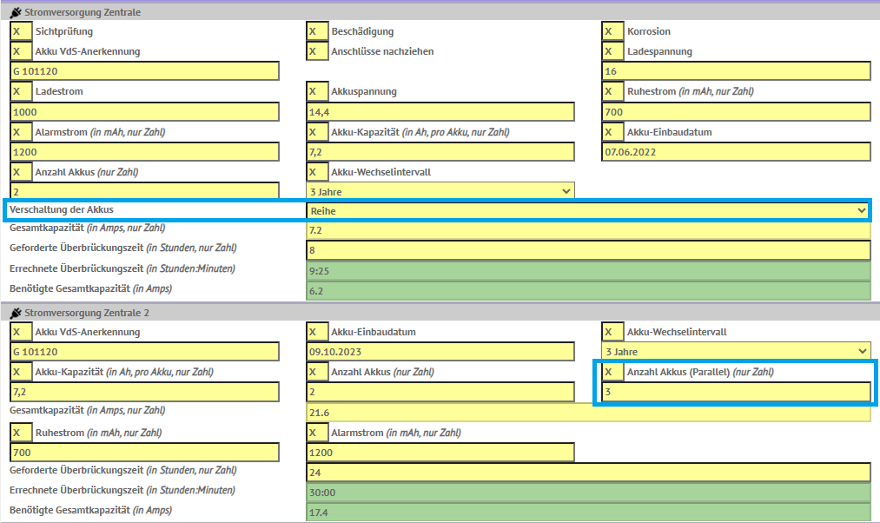Toggle the Sichtprüfung checkbox

point(22,31)
